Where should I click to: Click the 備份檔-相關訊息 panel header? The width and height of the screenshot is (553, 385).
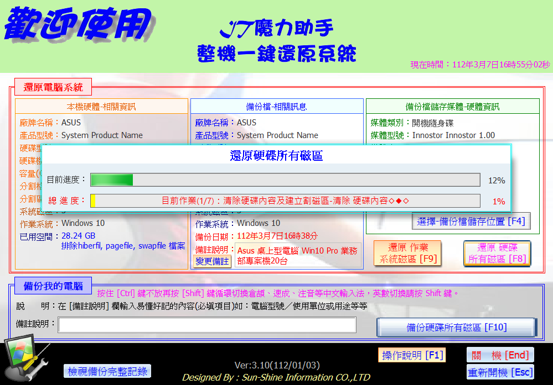tap(276, 107)
